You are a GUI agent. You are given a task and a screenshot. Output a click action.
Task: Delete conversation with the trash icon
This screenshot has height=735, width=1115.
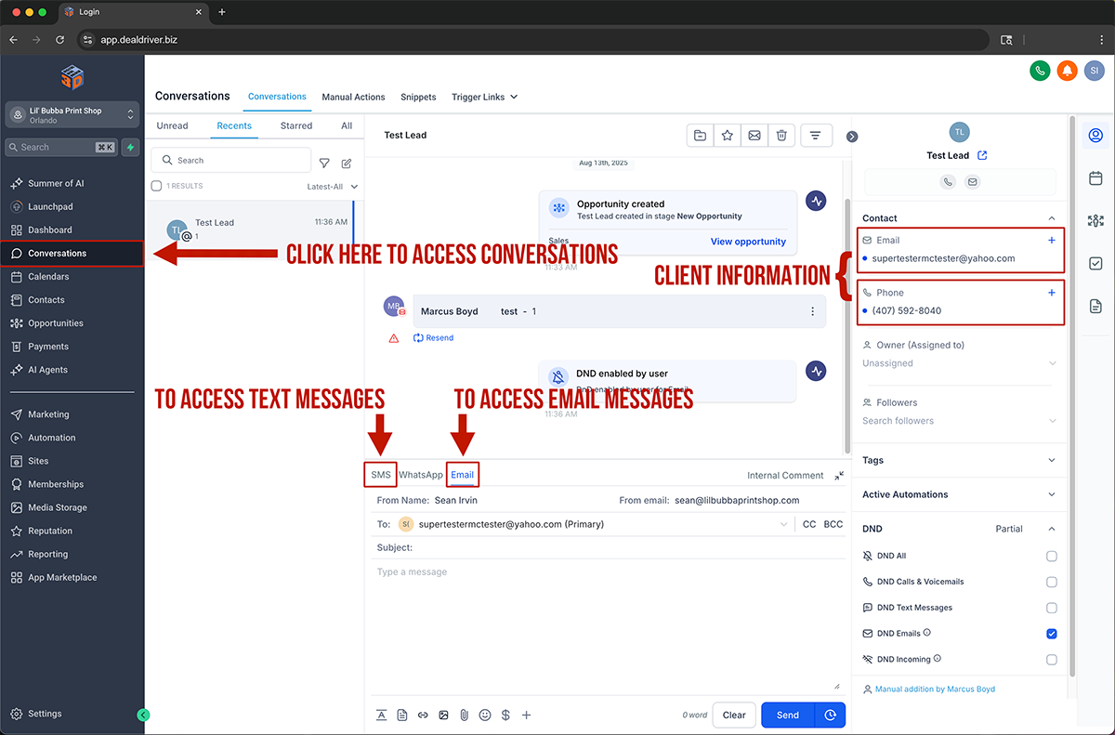781,136
